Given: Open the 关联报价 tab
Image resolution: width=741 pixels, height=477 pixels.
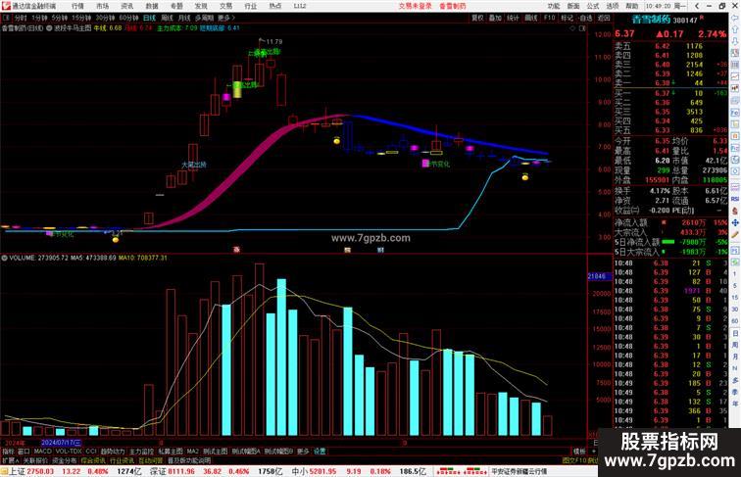Looking at the screenshot, I should pos(35,460).
